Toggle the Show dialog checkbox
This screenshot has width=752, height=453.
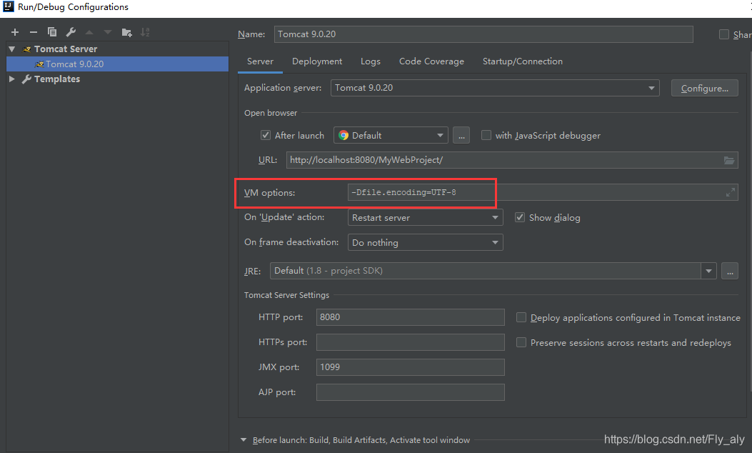tap(520, 217)
